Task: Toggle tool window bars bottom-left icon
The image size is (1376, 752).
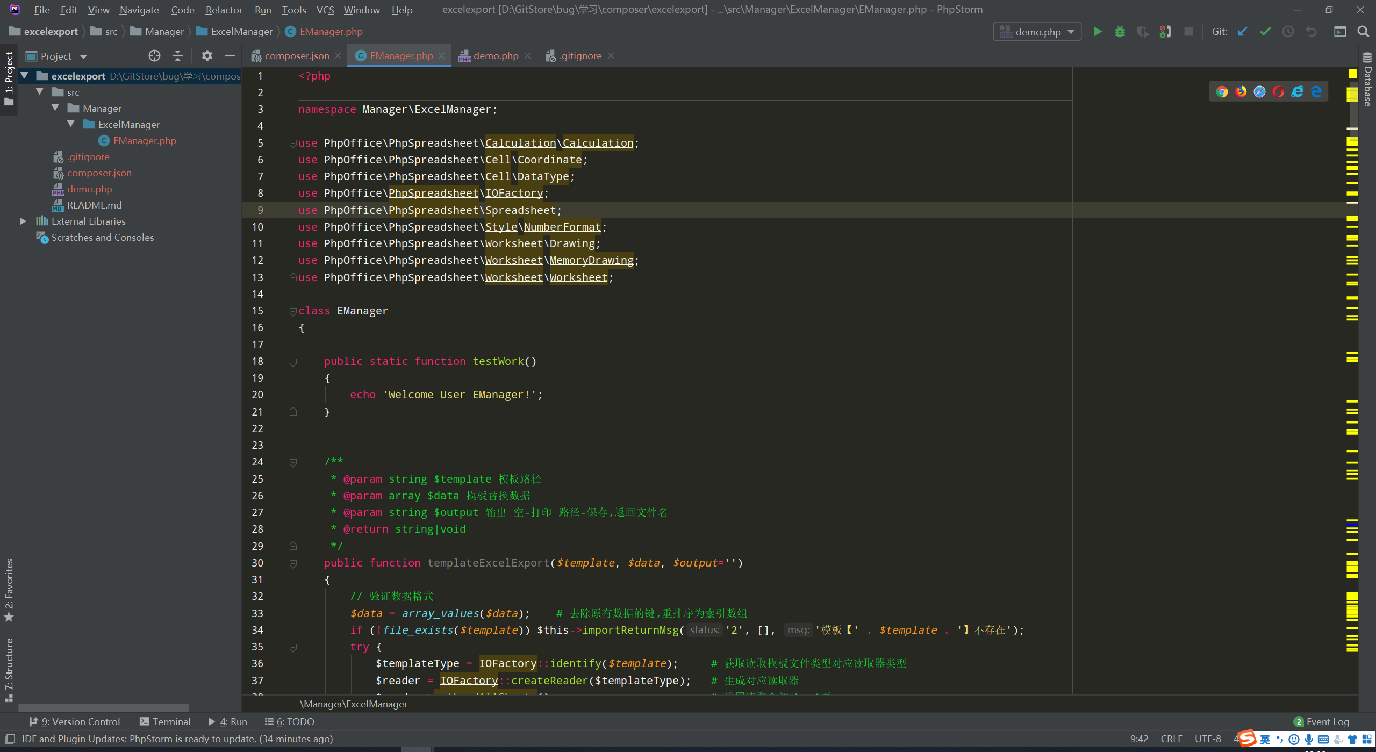Action: [10, 739]
